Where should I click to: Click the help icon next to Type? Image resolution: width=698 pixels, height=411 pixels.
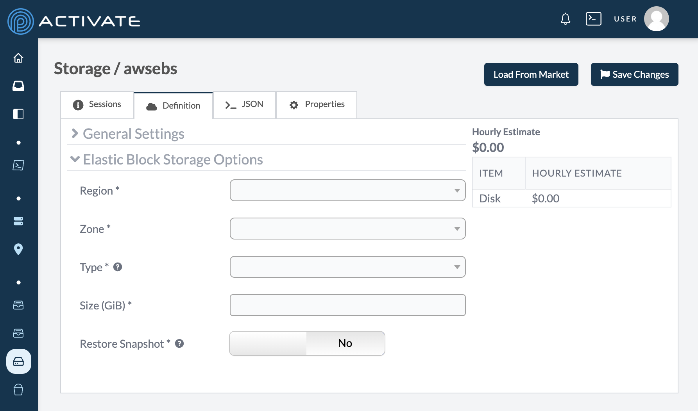coord(118,267)
